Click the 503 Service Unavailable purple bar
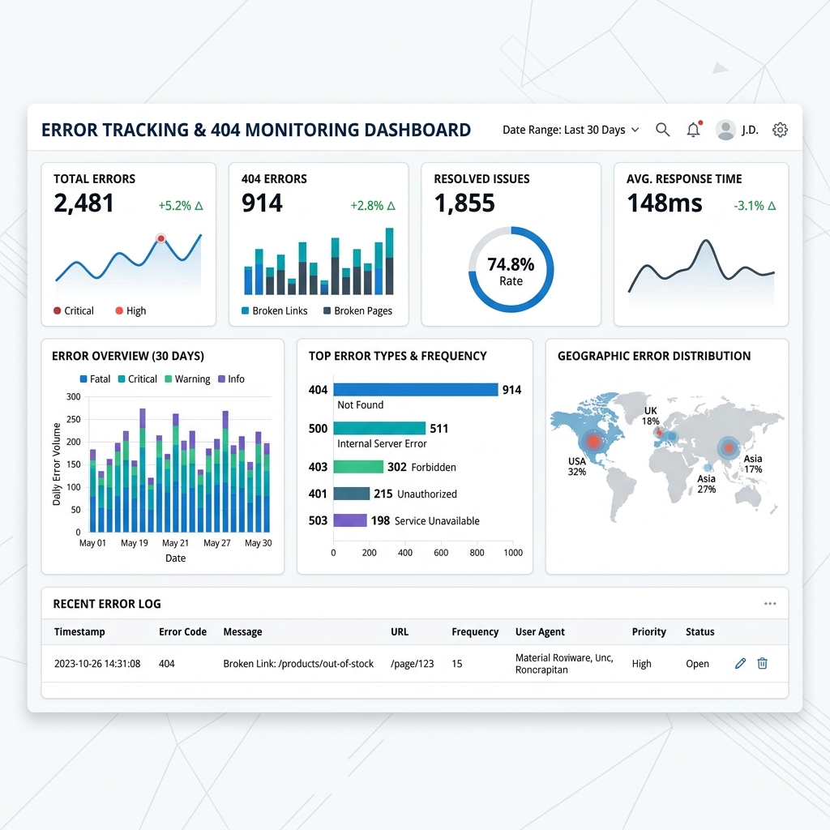 pyautogui.click(x=350, y=520)
